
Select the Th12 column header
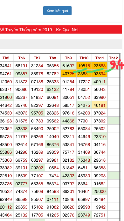pos(113,58)
